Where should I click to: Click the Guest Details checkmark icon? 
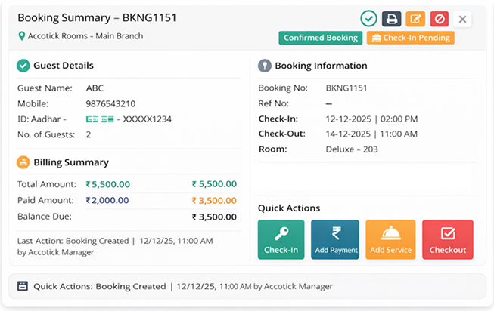pyautogui.click(x=23, y=66)
